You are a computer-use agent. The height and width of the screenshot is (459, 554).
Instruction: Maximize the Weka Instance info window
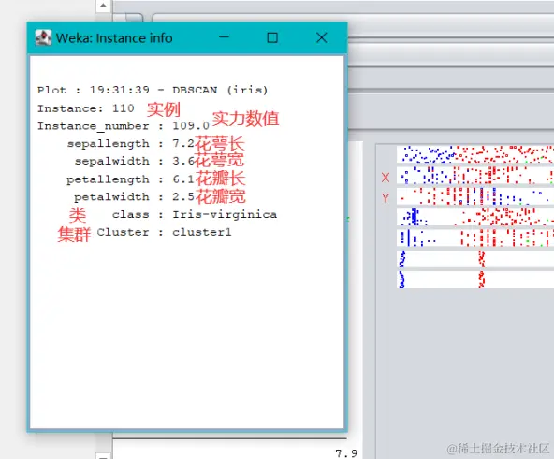(x=272, y=37)
